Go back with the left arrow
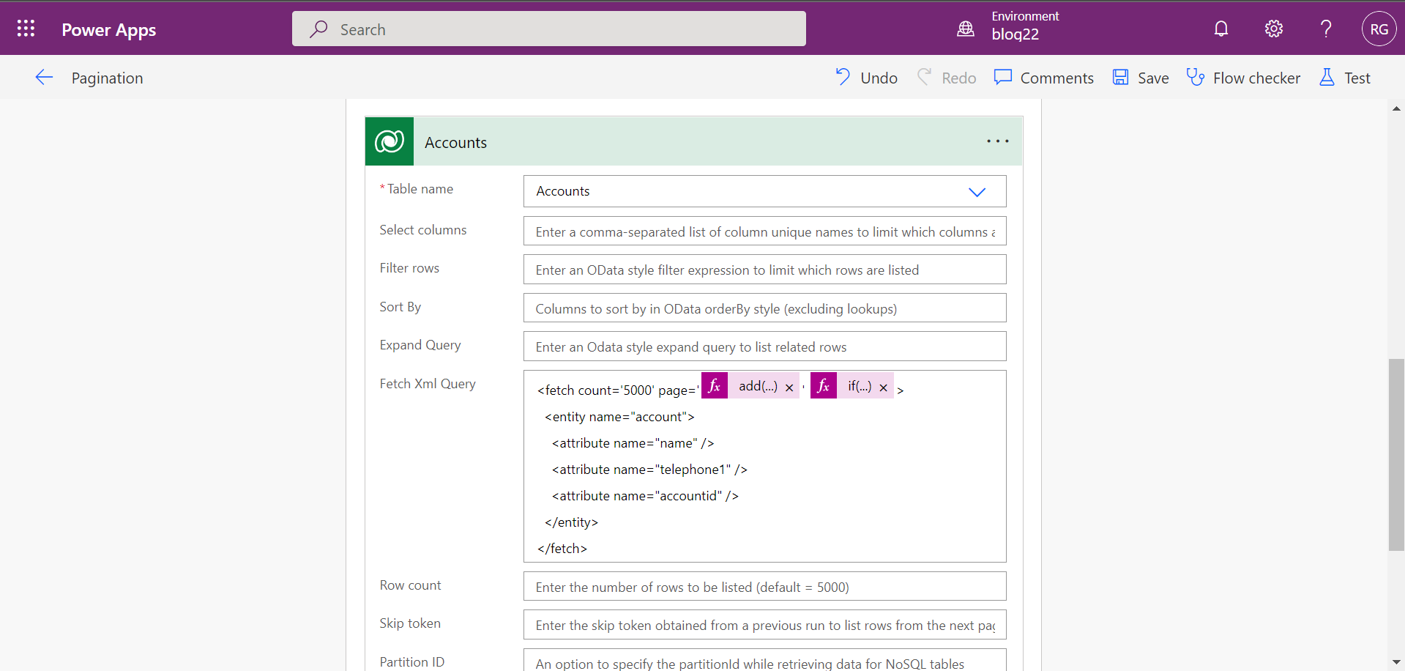Screen dimensions: 1405x671 coord(44,78)
